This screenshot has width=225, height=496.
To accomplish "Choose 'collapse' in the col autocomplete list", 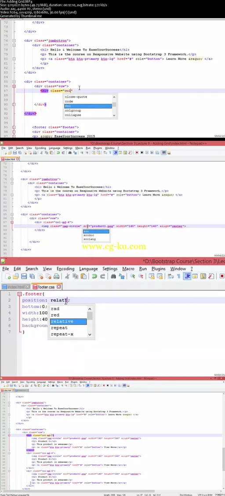I will (88, 115).
